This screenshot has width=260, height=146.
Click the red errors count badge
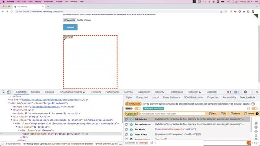(229, 92)
